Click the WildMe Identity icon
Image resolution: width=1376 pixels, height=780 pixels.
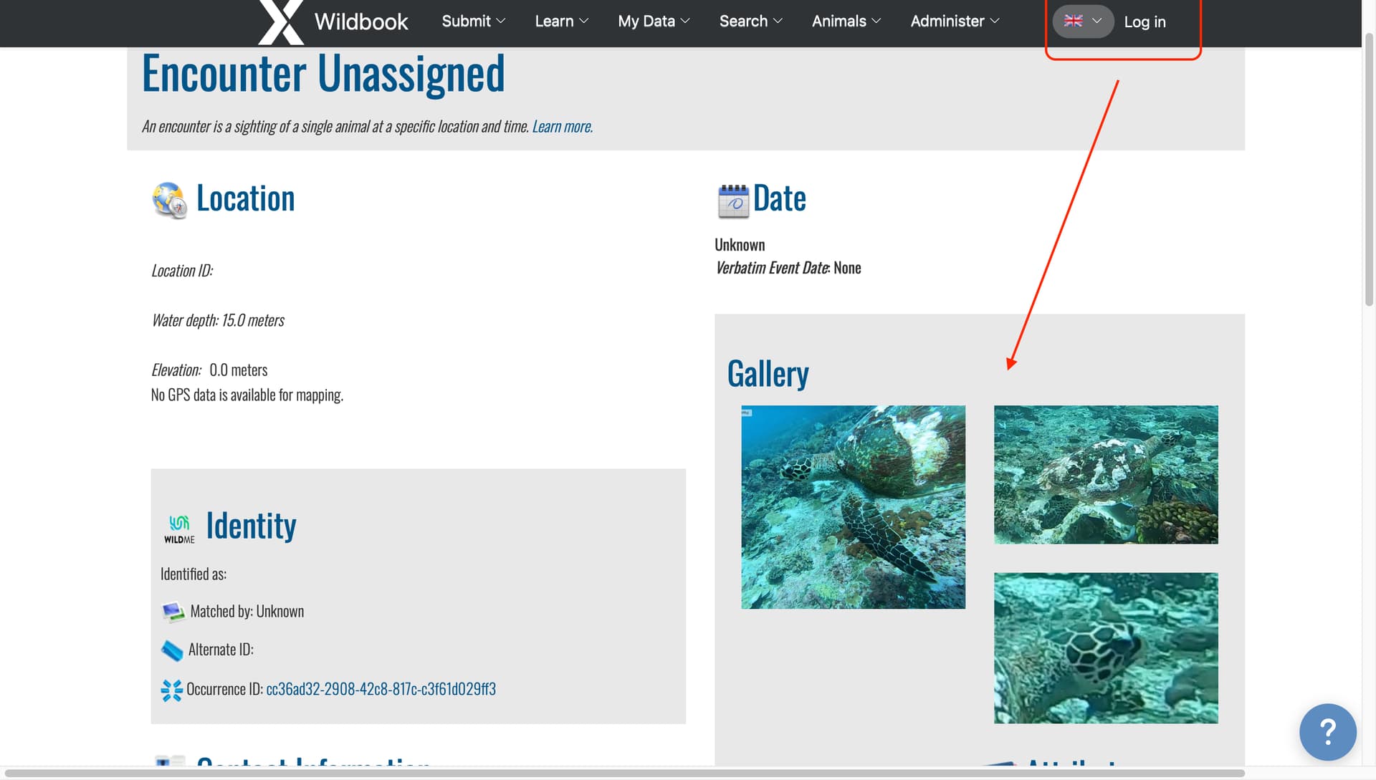[178, 529]
